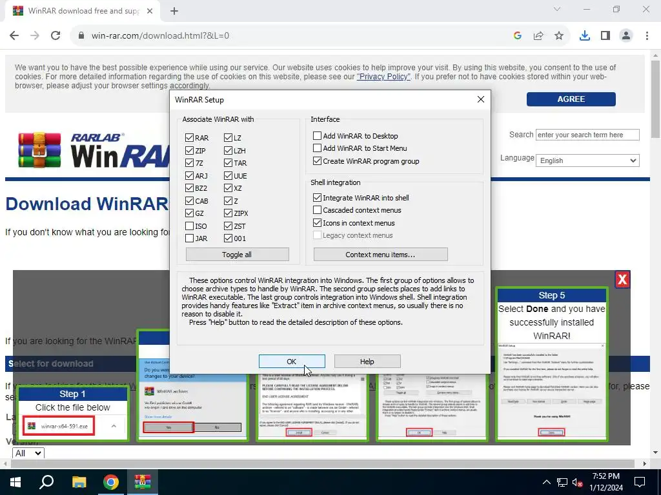Accept cookies with AGREE button
Viewport: 661px width, 495px height.
(571, 99)
